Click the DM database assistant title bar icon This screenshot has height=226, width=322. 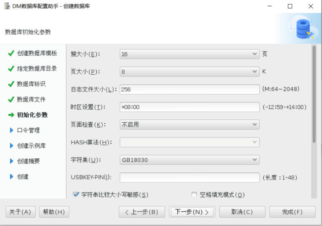click(7, 6)
